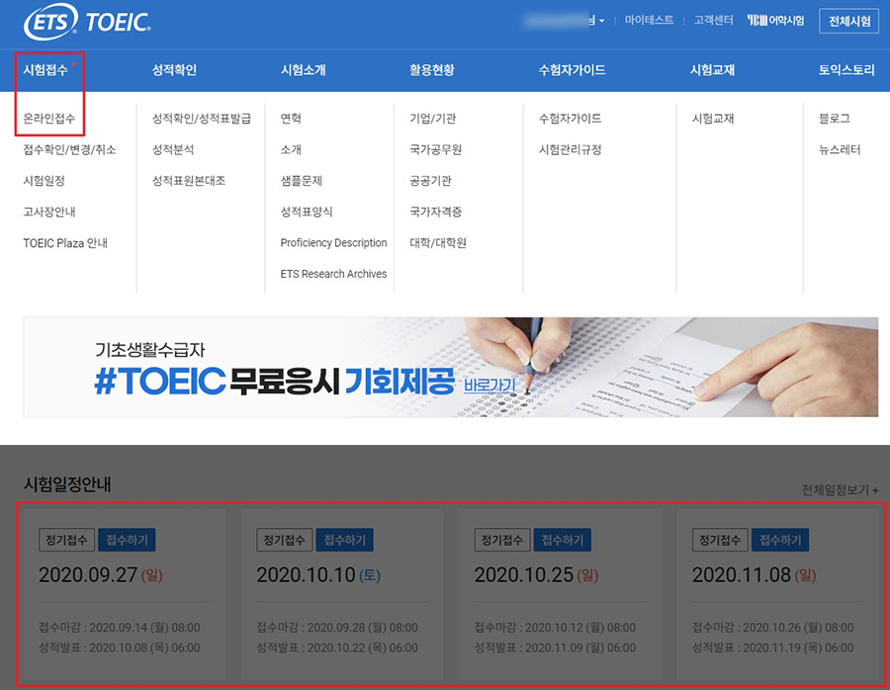Viewport: 890px width, 690px height.
Task: Click 정기접수 tag on the 2020.10.10 card
Action: click(285, 540)
